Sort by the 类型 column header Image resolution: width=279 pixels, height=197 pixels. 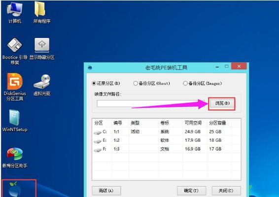(135, 123)
